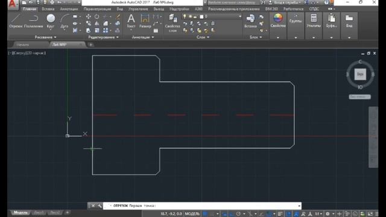This screenshot has width=386, height=217.
Task: Open the Главная ribbon tab
Action: tap(30, 9)
